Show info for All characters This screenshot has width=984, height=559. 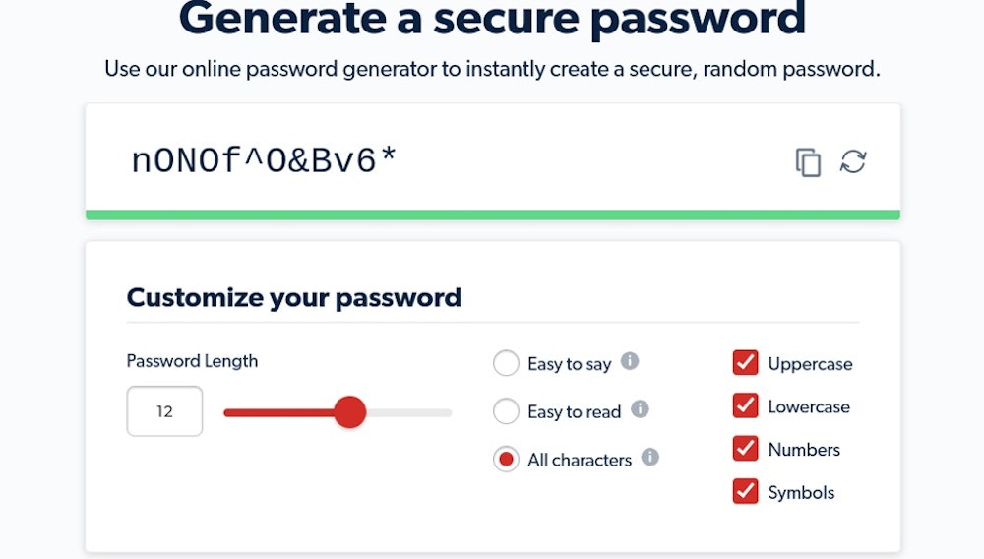tap(649, 457)
